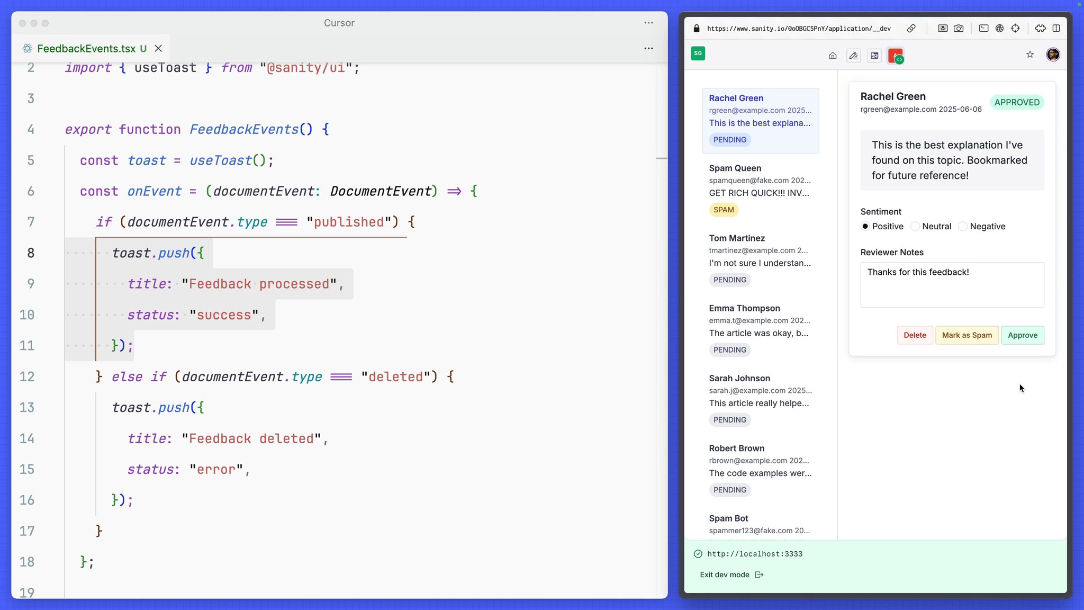Select the Negative sentiment radio button
The image size is (1084, 610).
(x=963, y=227)
